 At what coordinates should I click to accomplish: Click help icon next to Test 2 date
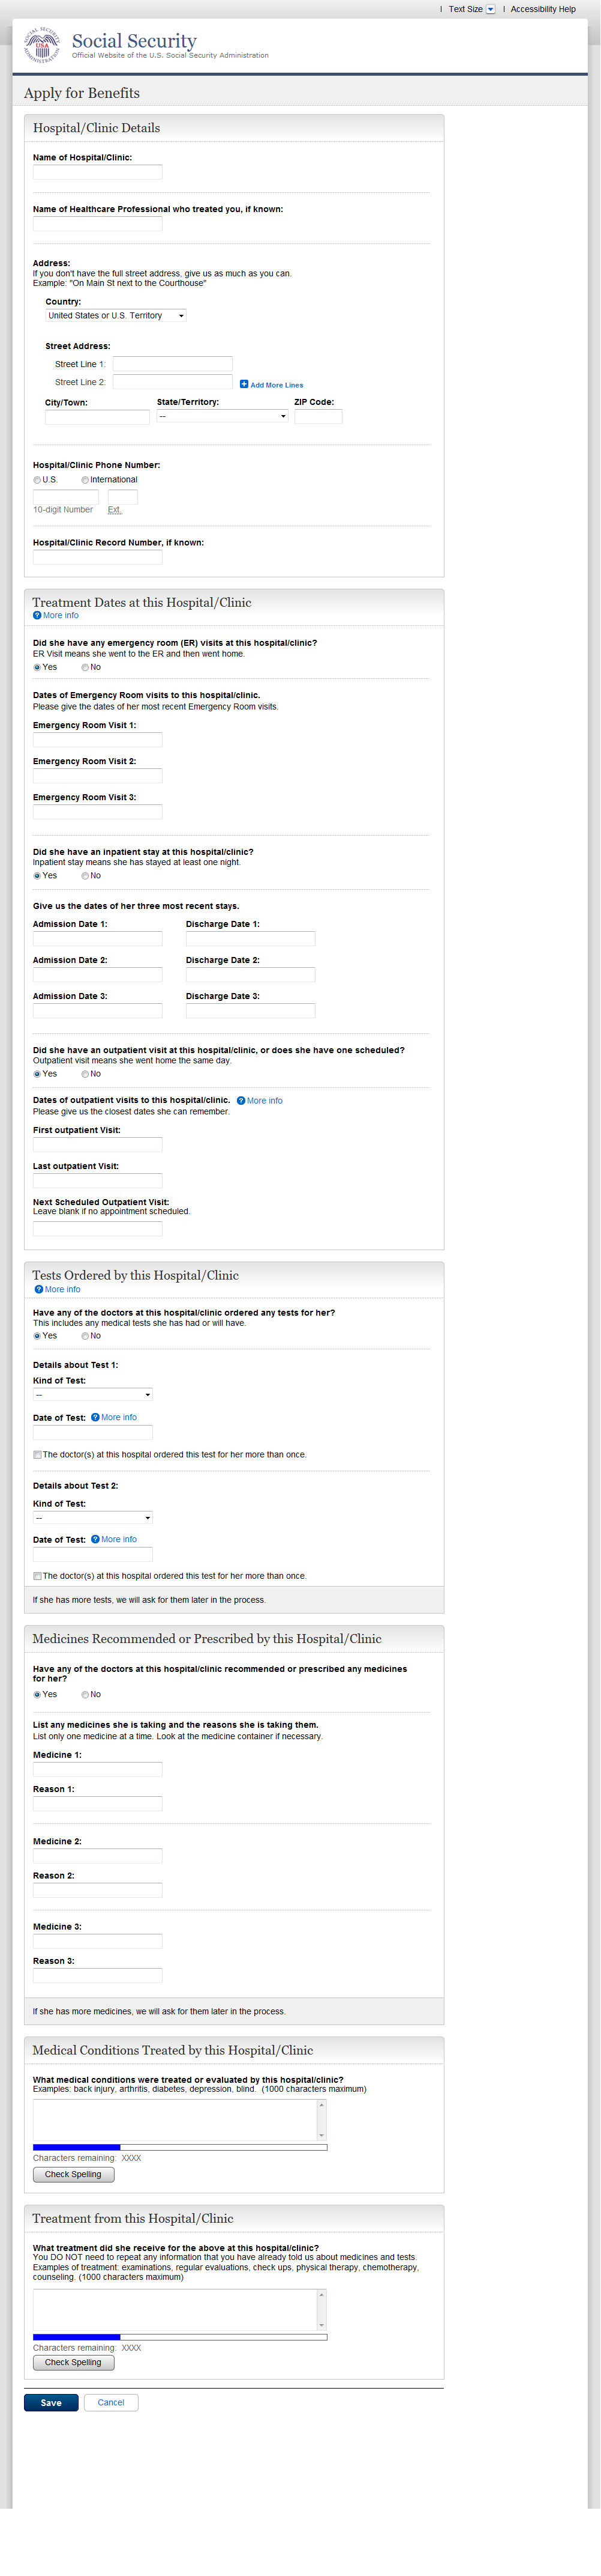tap(95, 1539)
